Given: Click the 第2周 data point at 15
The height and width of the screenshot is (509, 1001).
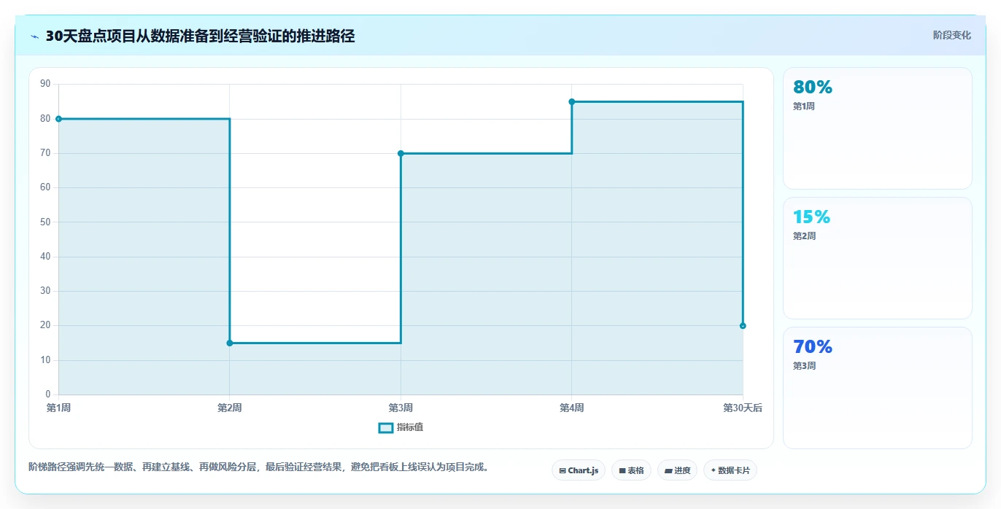Looking at the screenshot, I should [x=230, y=343].
